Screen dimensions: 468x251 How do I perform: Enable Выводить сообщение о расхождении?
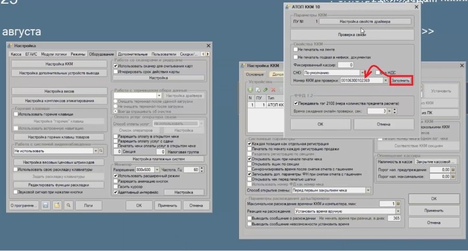[249, 218]
